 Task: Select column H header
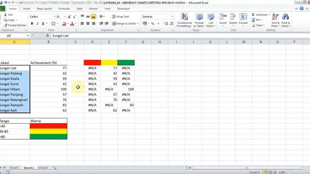pos(159,42)
